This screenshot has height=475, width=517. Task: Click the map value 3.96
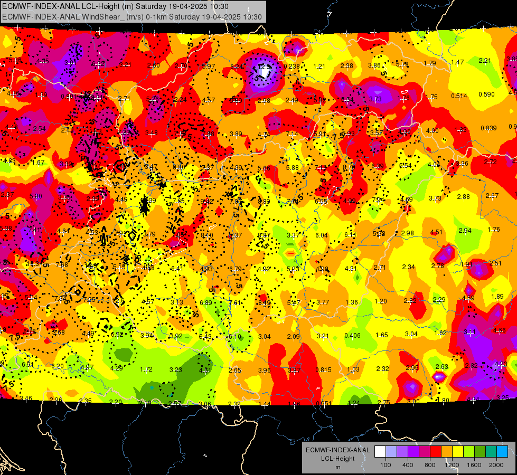coord(265,370)
